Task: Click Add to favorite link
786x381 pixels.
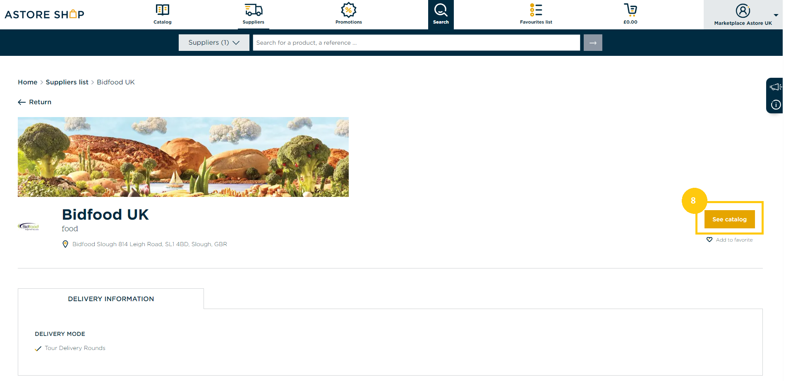Action: 734,240
